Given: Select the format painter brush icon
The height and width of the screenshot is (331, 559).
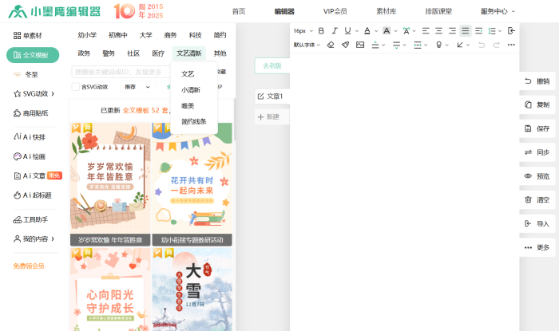Looking at the screenshot, I should click(x=345, y=45).
